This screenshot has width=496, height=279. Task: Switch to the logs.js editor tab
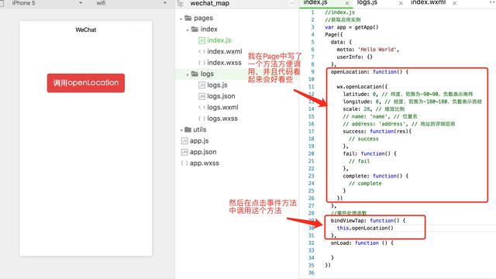click(x=367, y=2)
